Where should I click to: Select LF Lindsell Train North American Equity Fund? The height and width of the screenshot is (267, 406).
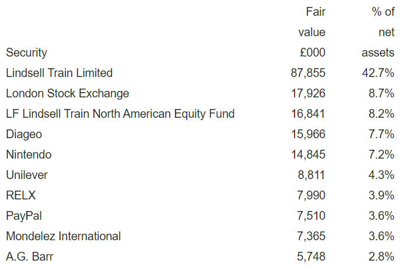[x=120, y=114]
